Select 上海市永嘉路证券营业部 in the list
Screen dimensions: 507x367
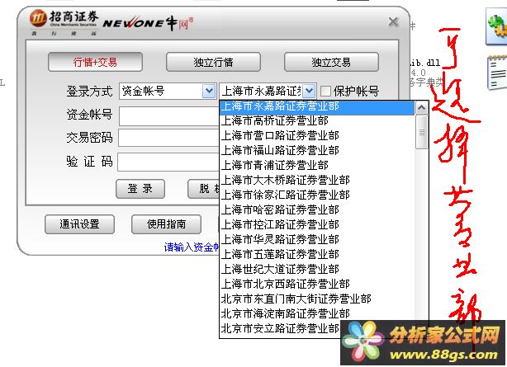coord(317,106)
